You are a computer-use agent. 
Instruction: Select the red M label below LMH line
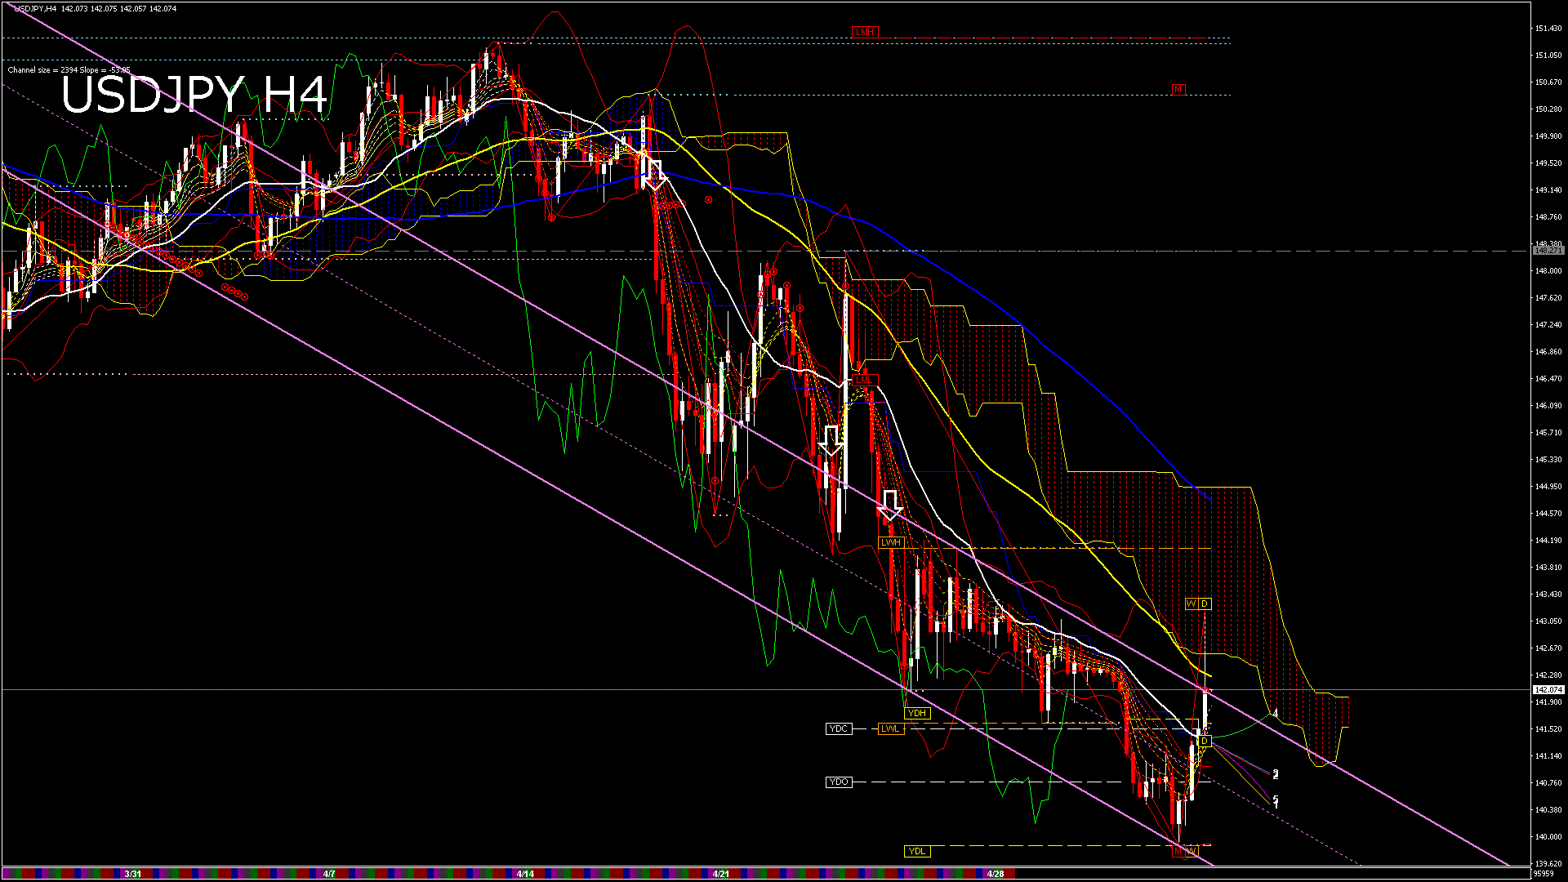click(1178, 90)
